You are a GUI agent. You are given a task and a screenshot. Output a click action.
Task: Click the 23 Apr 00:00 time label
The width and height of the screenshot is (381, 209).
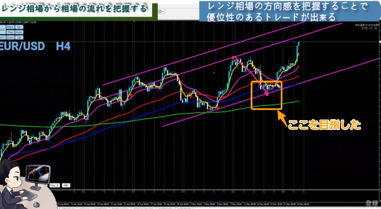pos(130,204)
